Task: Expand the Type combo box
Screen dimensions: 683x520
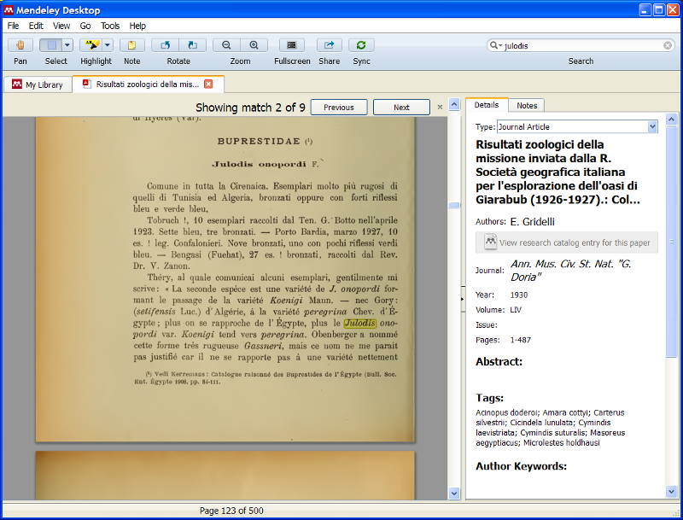Action: coord(652,126)
